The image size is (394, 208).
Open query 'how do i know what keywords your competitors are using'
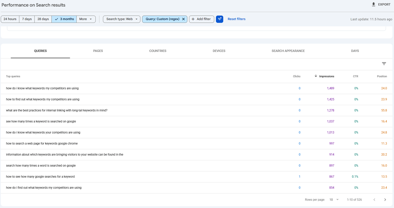(x=43, y=132)
